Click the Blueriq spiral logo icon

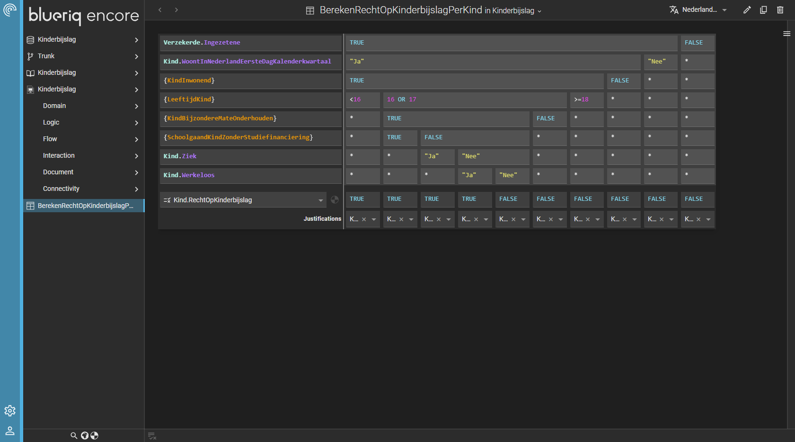(x=10, y=10)
